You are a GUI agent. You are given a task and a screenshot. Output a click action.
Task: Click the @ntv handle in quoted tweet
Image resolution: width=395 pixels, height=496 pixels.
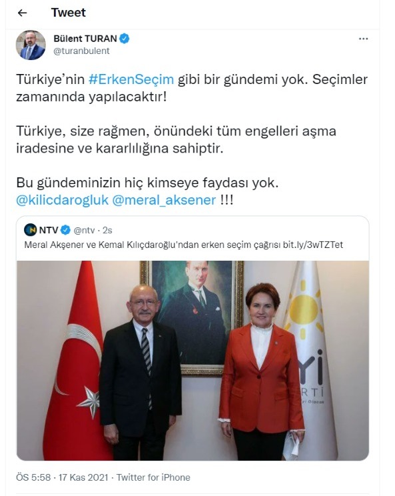[x=84, y=230]
